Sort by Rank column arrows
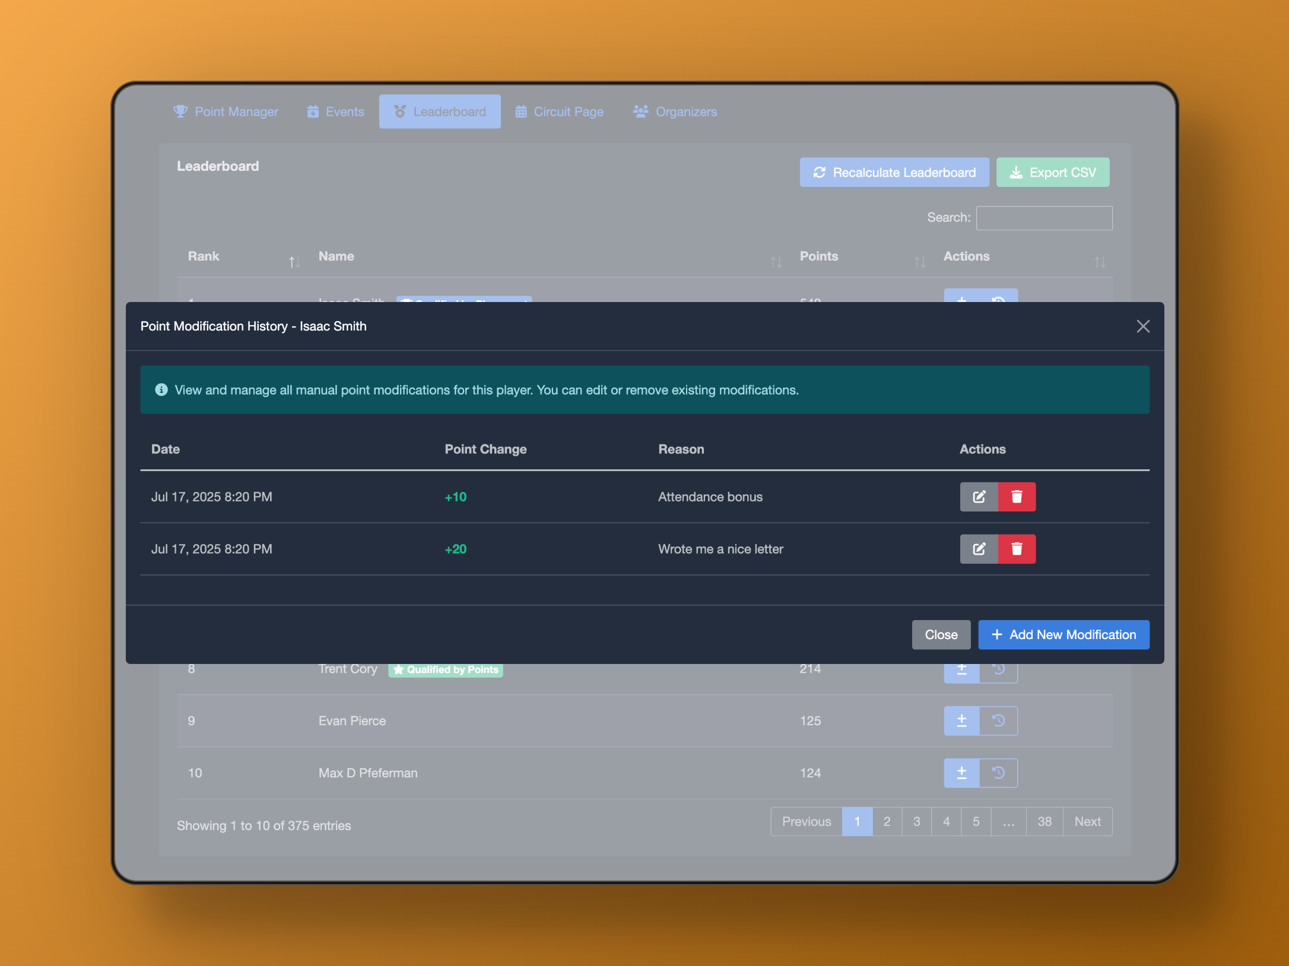Screen dimensions: 1289x966 (294, 262)
